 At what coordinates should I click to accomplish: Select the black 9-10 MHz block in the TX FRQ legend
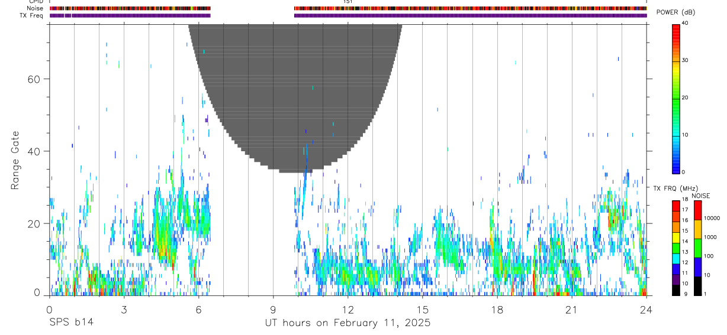(675, 289)
